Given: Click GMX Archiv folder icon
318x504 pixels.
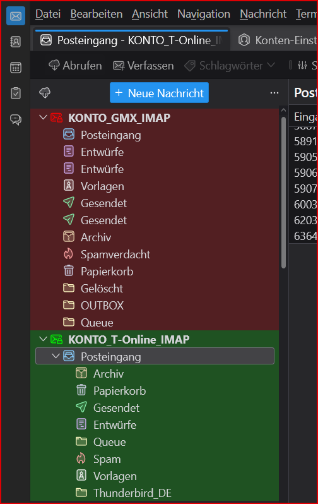Looking at the screenshot, I should [69, 237].
